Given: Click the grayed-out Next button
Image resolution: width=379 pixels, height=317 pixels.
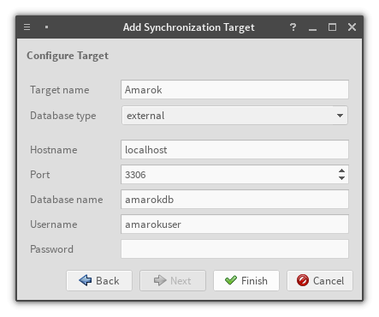Looking at the screenshot, I should click(x=173, y=281).
